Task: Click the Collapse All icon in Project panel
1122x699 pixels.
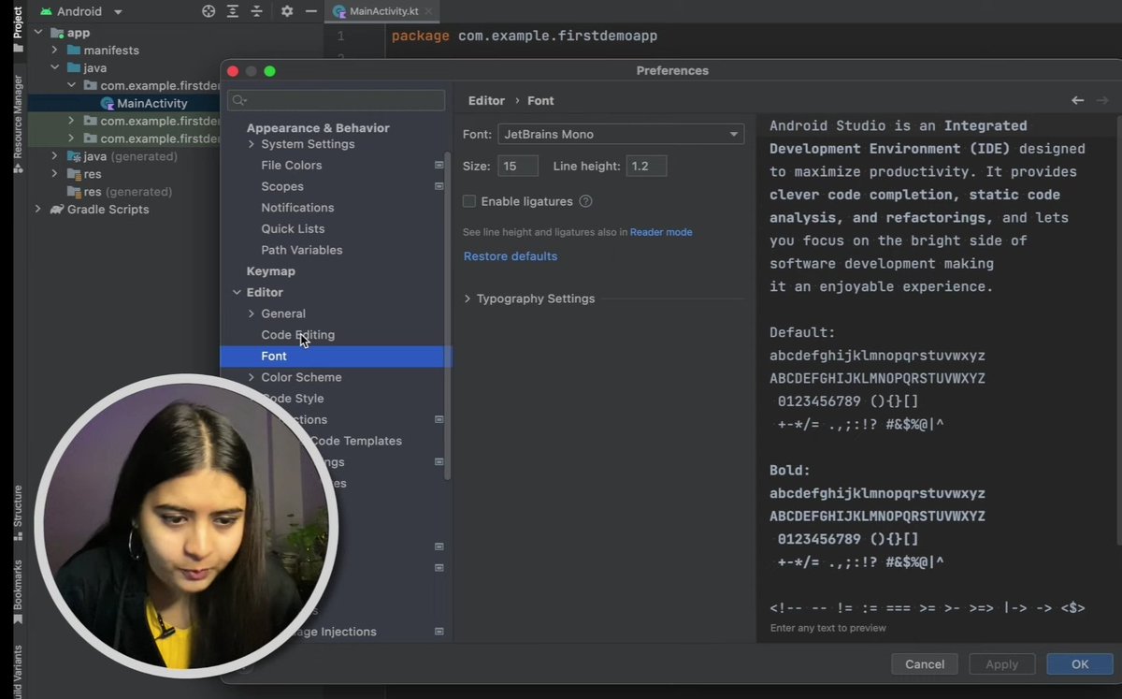Action: 256,11
